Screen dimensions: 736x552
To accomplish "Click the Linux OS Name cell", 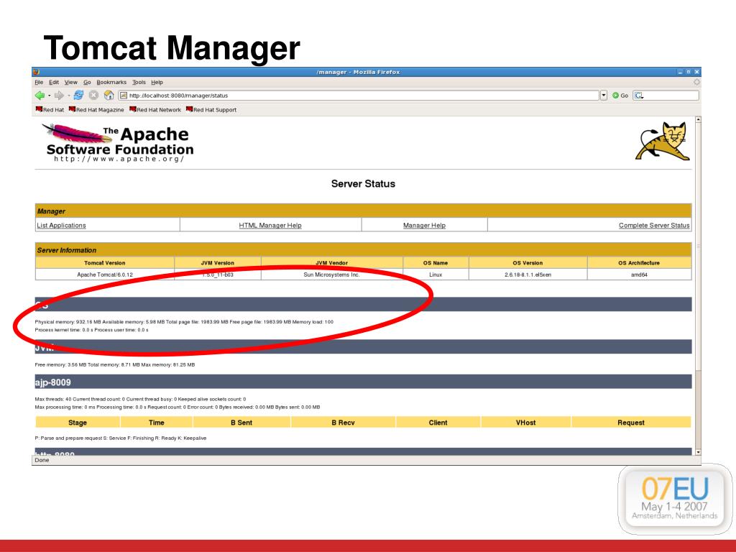I will pyautogui.click(x=436, y=275).
